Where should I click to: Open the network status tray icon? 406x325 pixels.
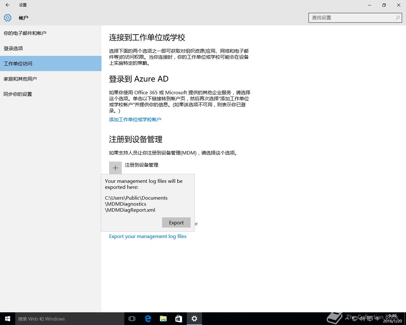(x=355, y=319)
